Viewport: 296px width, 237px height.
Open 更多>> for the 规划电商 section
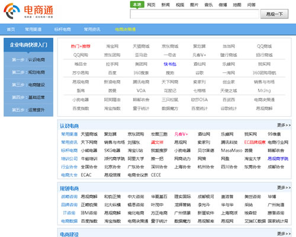click(x=284, y=187)
